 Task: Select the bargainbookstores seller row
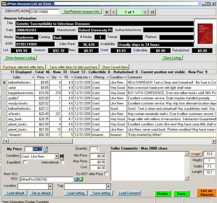109,93
